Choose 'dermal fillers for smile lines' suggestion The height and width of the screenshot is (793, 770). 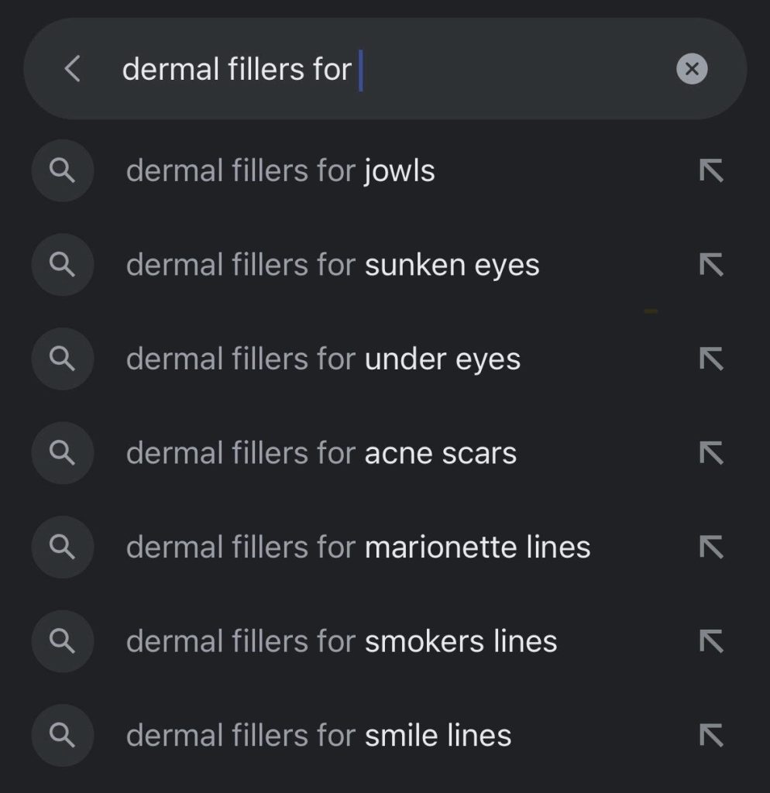[x=318, y=736]
